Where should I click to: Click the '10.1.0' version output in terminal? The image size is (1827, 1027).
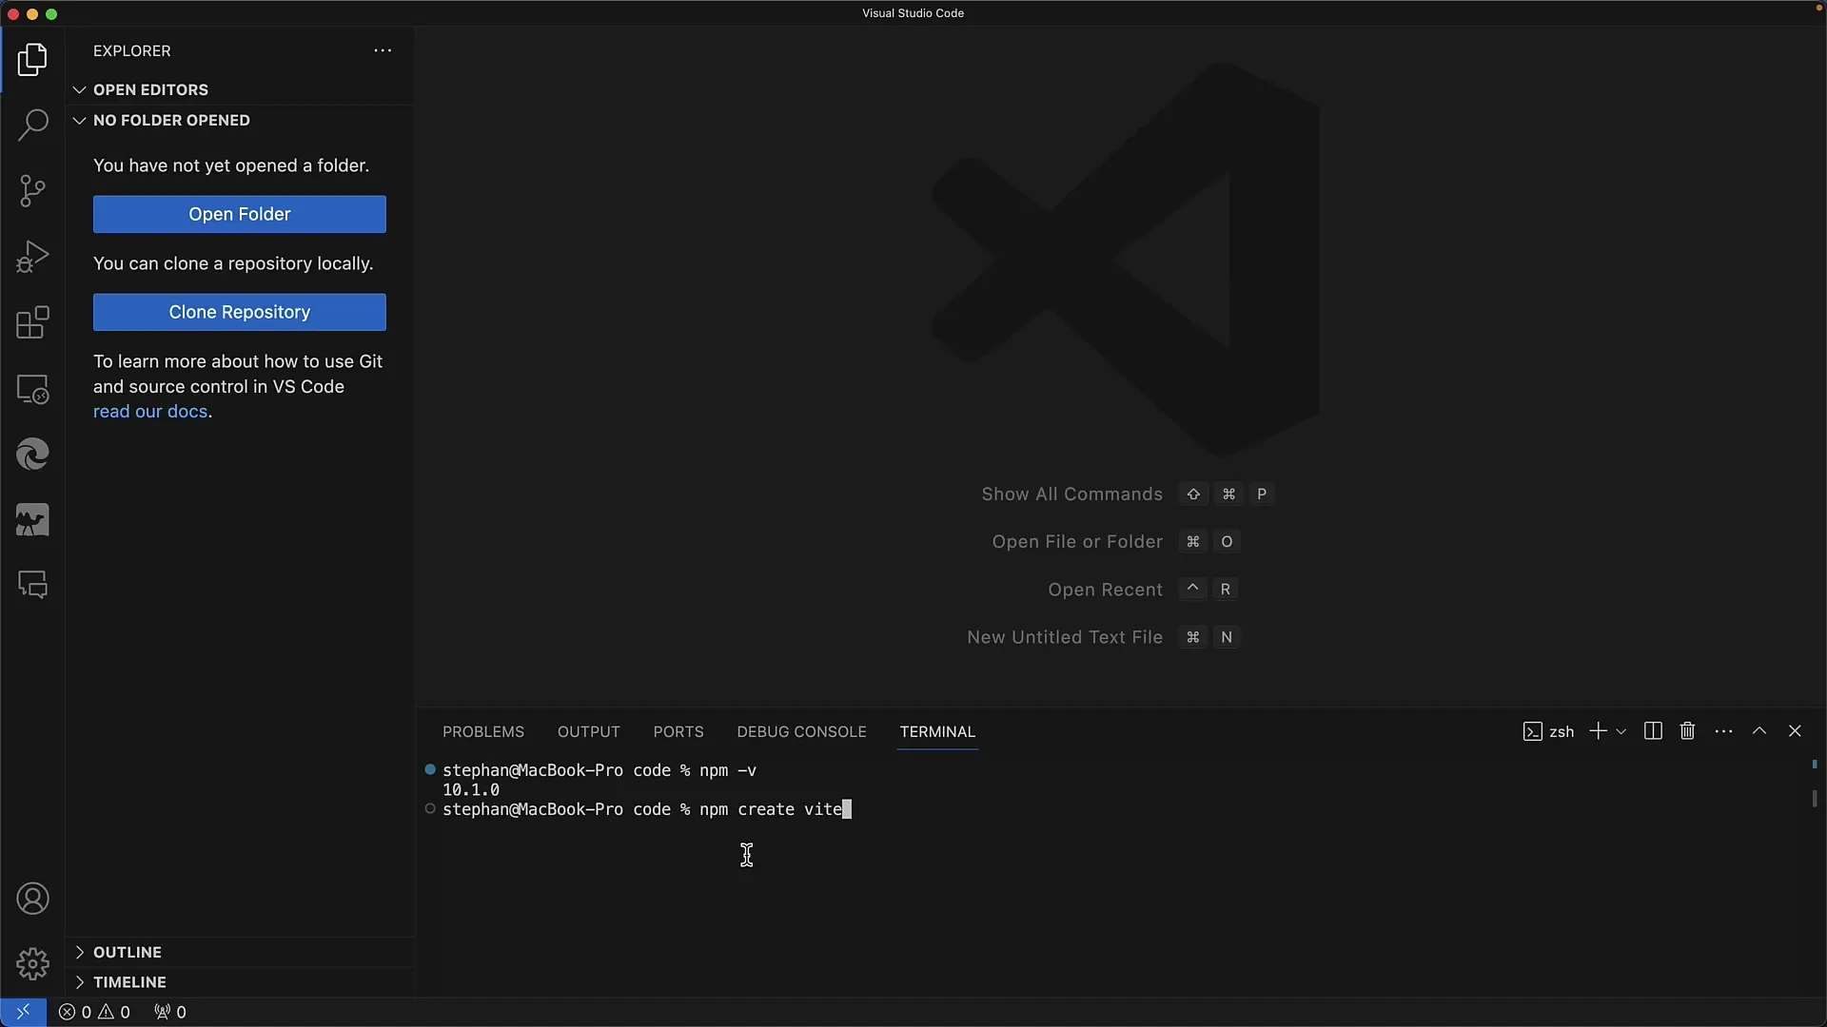click(x=471, y=790)
